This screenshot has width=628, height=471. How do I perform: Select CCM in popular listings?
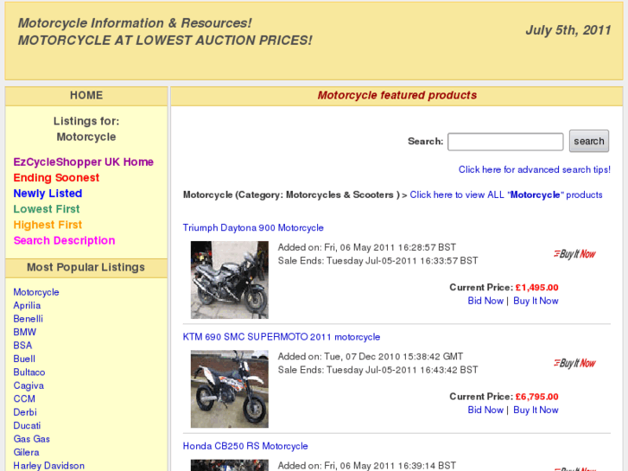coord(24,399)
